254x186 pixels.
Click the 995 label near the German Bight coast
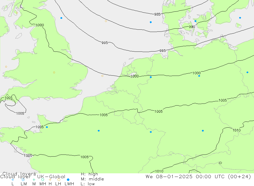[x=163, y=51]
